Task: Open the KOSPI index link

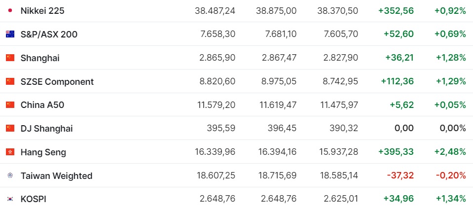Action: 33,199
